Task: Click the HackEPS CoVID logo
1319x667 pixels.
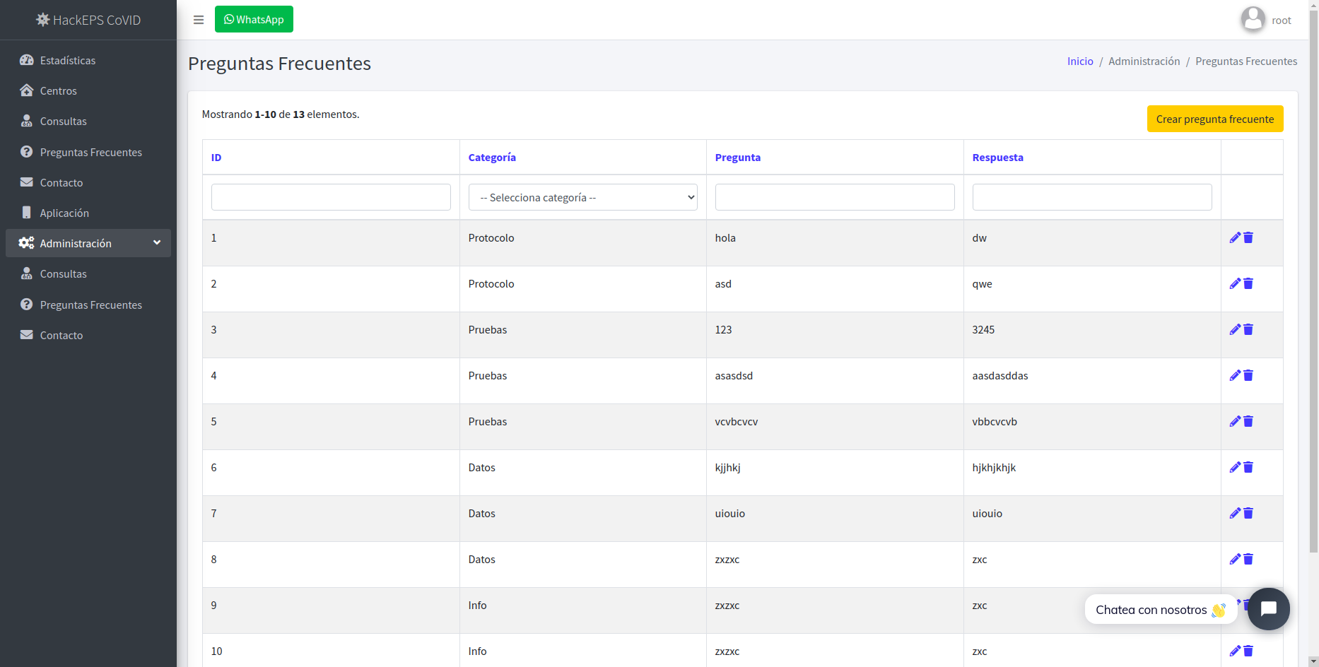Action: [88, 20]
